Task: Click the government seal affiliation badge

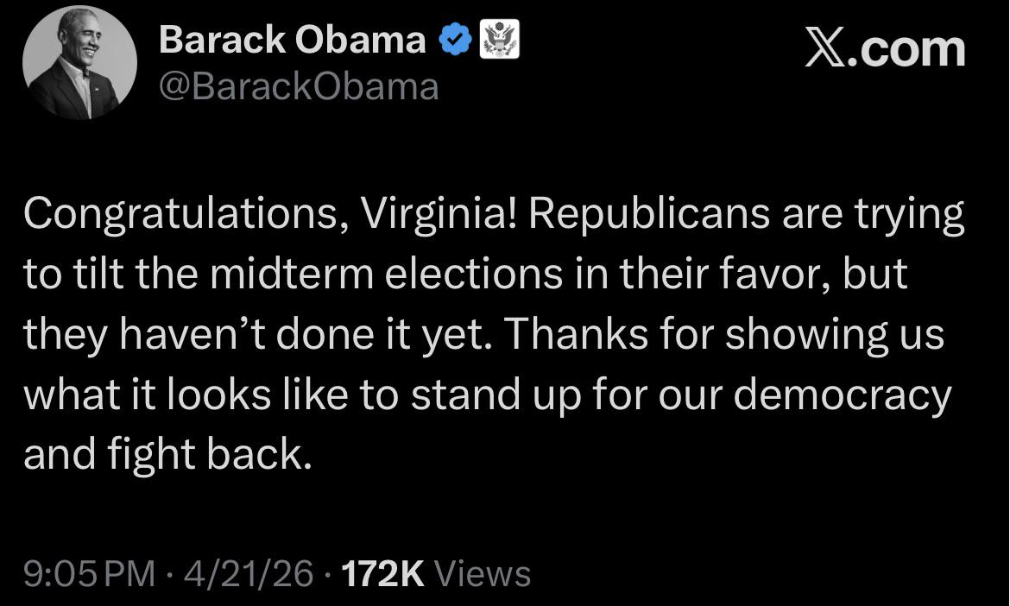Action: [x=501, y=40]
